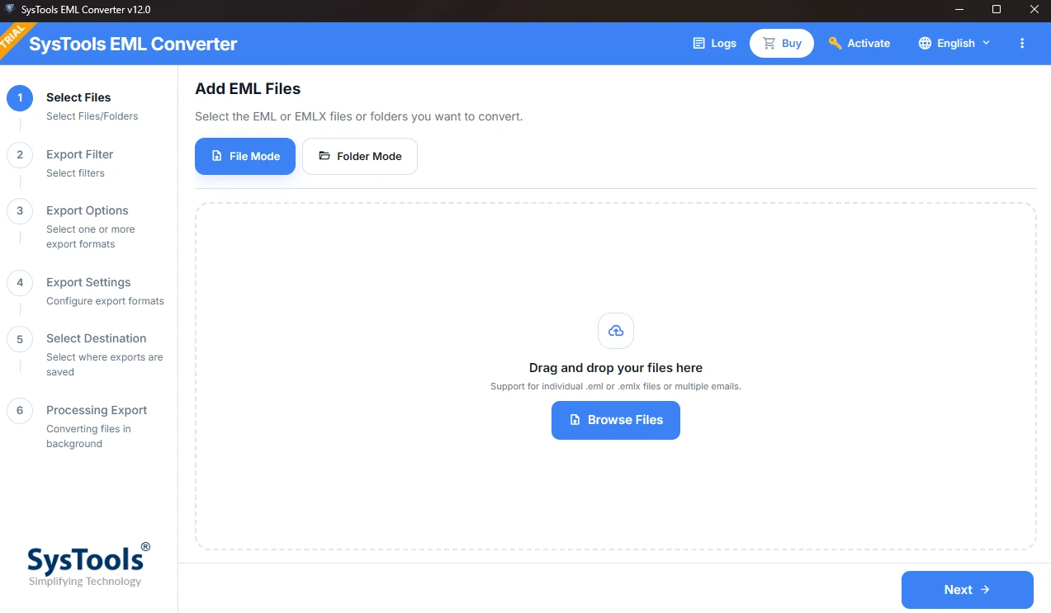Click the Export Options step label
Viewport: 1051px width, 613px height.
[88, 210]
